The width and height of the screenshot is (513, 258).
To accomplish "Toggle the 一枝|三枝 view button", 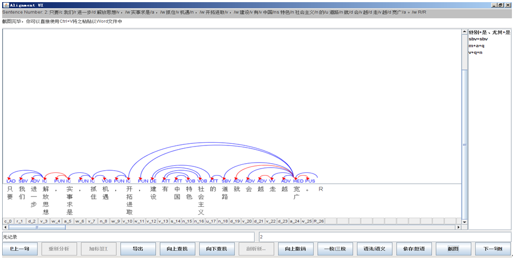I will (335, 249).
